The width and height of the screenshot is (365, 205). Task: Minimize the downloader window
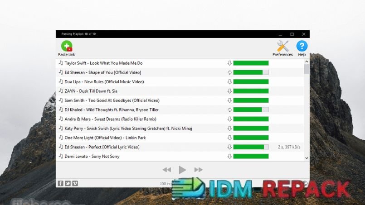tap(280, 34)
